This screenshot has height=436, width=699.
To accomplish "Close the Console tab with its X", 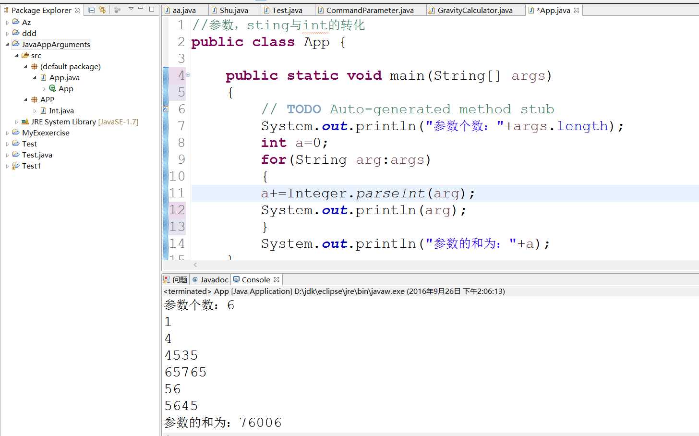I will [277, 279].
